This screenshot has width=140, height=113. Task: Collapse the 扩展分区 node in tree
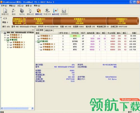coord(5,40)
